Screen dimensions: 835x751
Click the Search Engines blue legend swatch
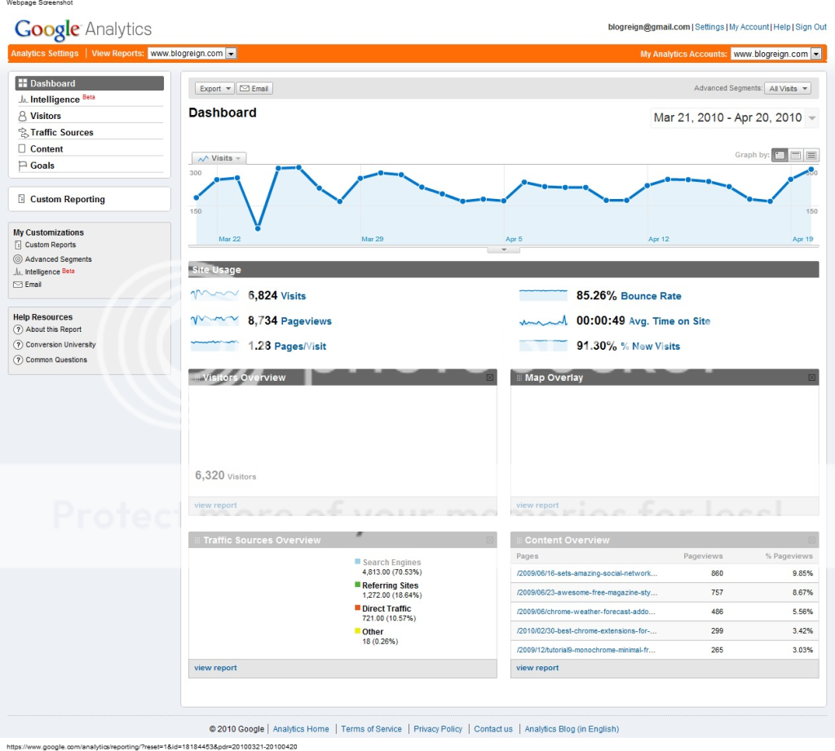(358, 561)
